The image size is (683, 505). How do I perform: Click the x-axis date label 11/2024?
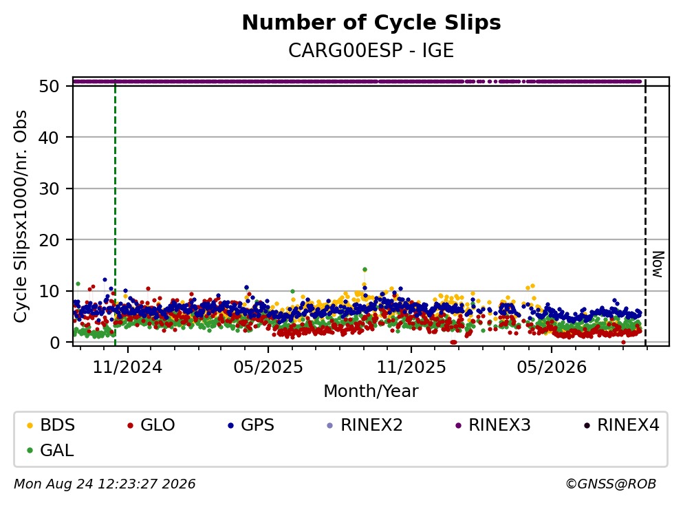pyautogui.click(x=128, y=367)
